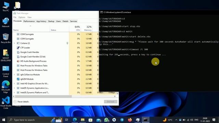Click the Windows Start button
The image size is (219, 123).
(4, 120)
